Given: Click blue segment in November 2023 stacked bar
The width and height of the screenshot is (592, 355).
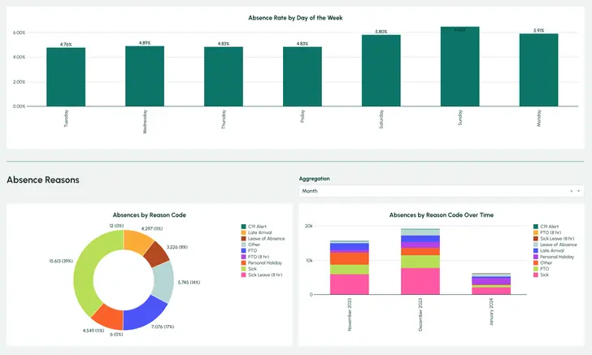Looking at the screenshot, I should point(349,247).
